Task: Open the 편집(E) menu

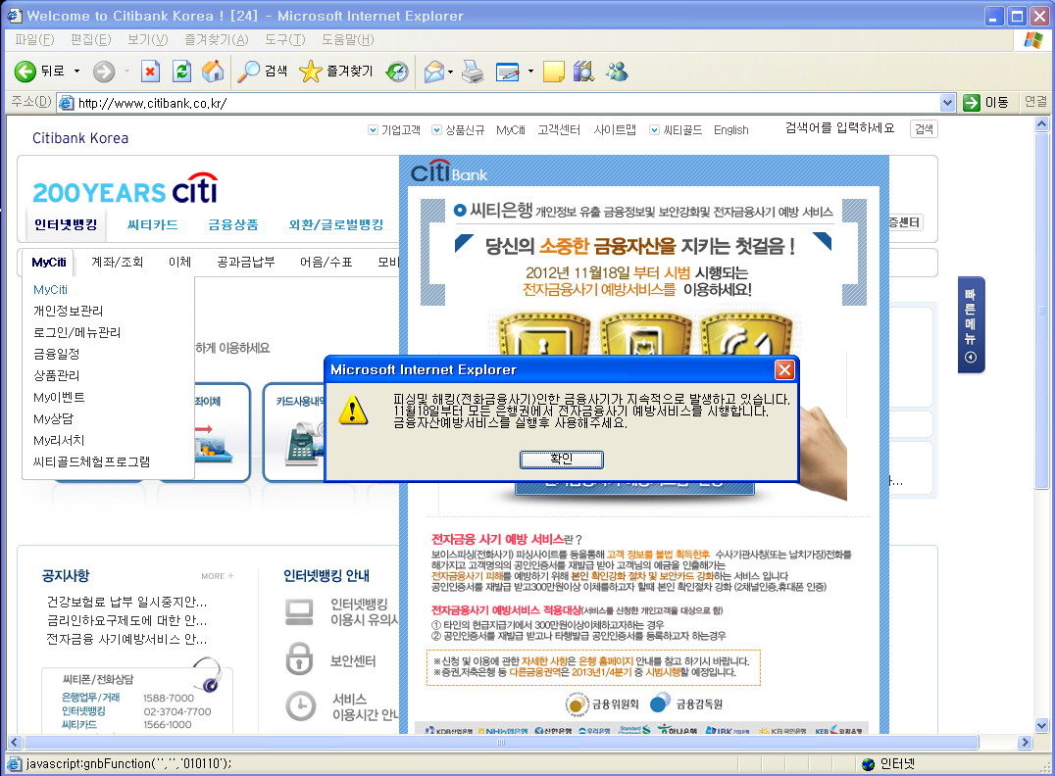Action: 91,39
